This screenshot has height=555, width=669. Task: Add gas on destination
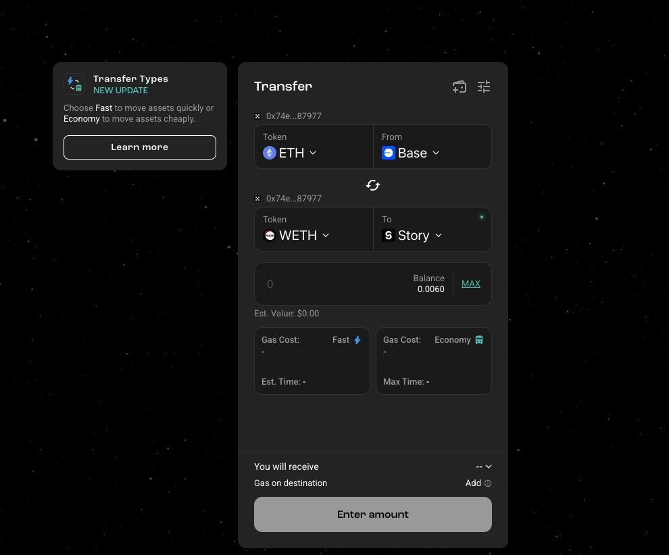[473, 483]
